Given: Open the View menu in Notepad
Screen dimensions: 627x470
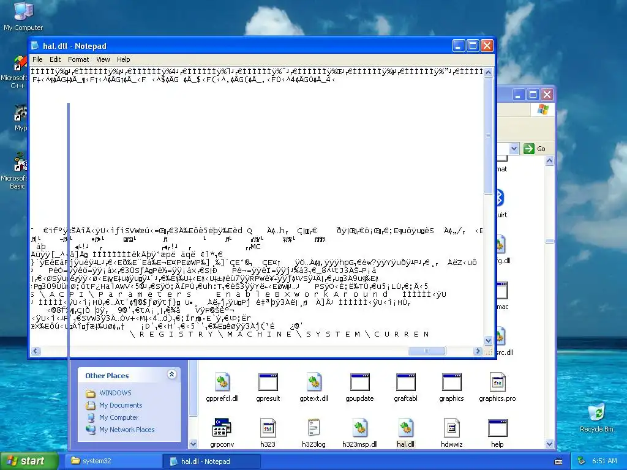Looking at the screenshot, I should click(103, 59).
